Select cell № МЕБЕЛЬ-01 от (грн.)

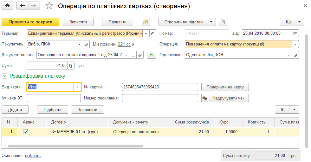coord(77,132)
